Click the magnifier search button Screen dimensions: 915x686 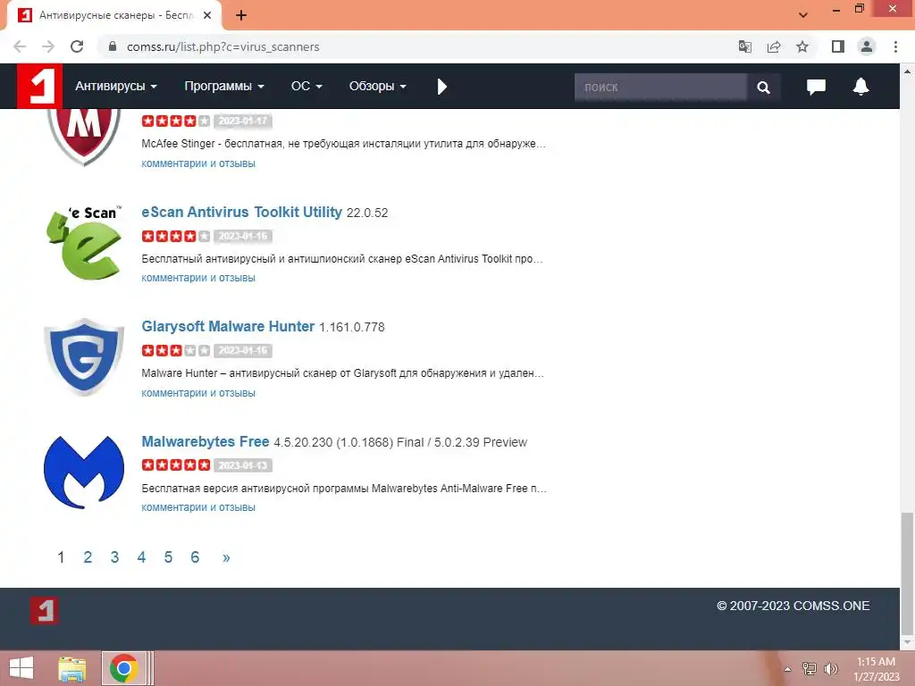point(763,87)
